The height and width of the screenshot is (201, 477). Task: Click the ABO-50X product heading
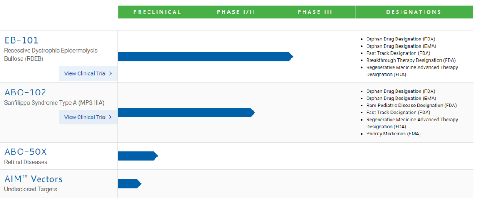(x=26, y=152)
